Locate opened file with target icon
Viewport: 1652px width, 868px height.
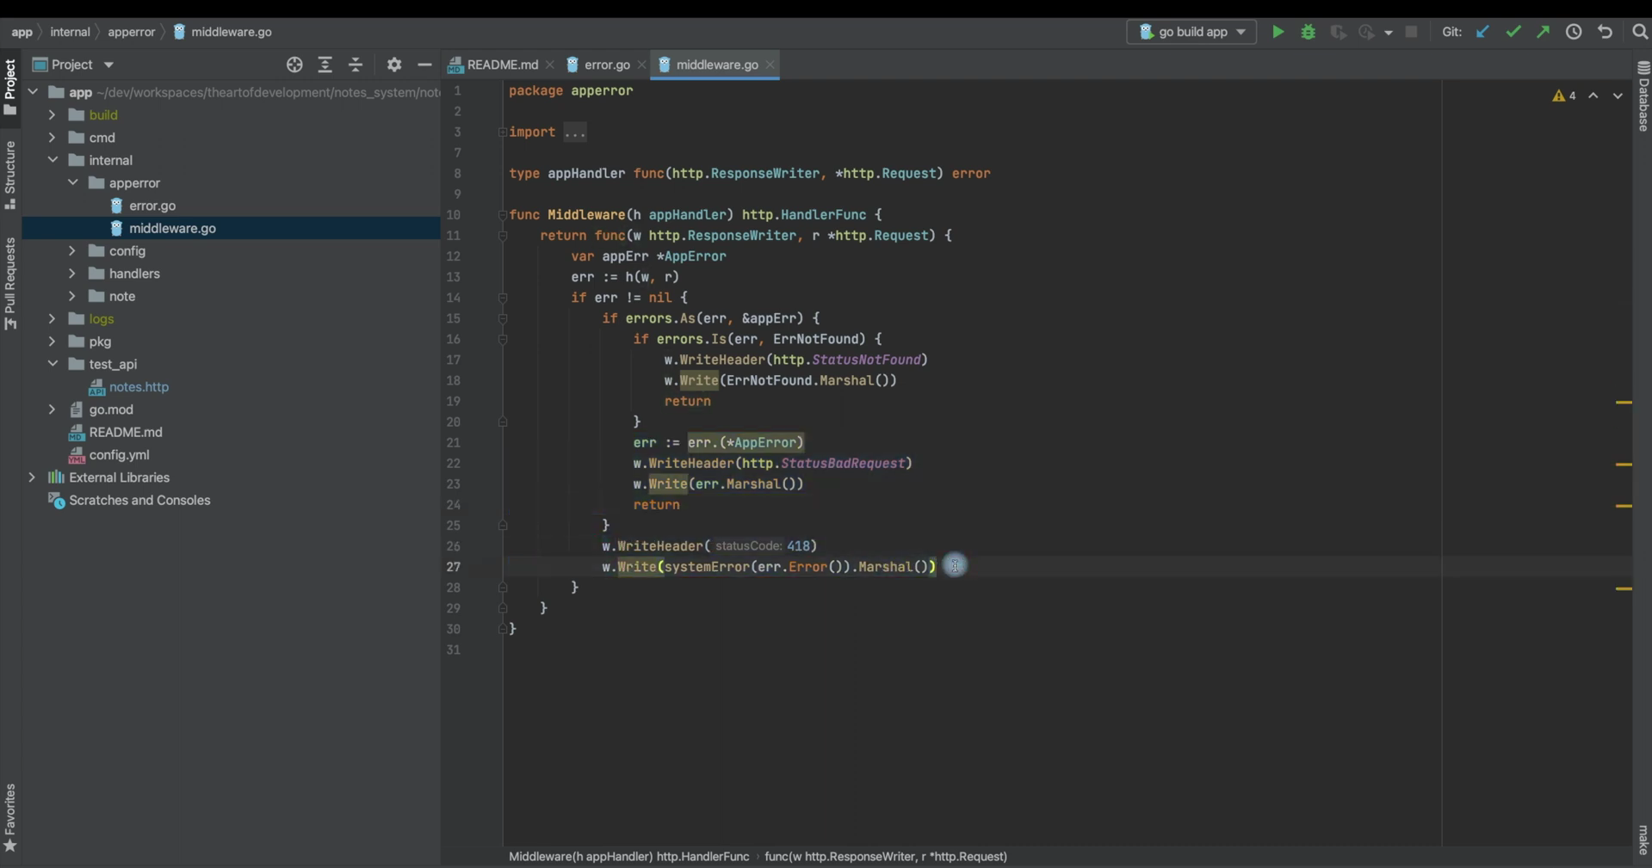294,65
